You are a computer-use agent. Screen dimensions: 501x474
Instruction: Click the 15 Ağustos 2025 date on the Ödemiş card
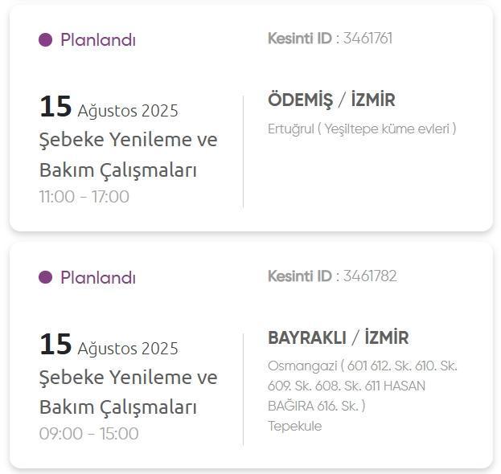pyautogui.click(x=109, y=108)
